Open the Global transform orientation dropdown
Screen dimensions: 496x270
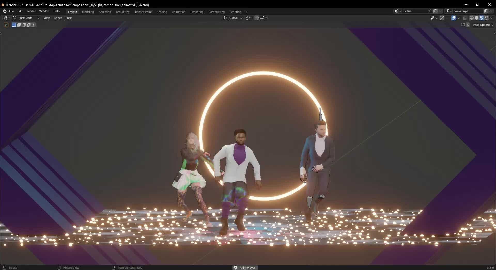tap(233, 18)
